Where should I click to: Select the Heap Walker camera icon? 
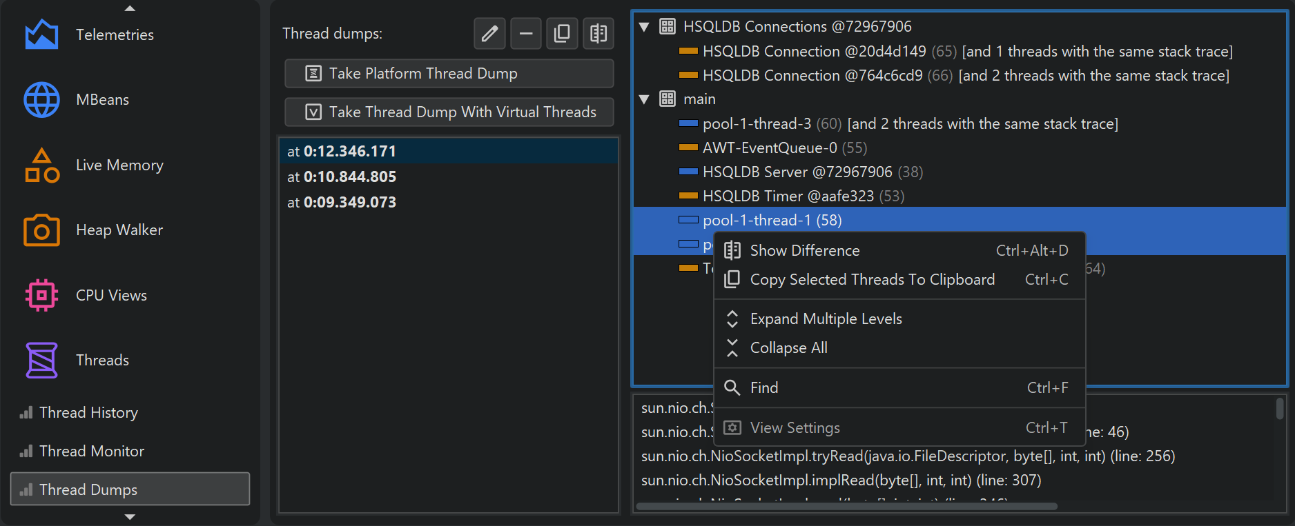(41, 230)
